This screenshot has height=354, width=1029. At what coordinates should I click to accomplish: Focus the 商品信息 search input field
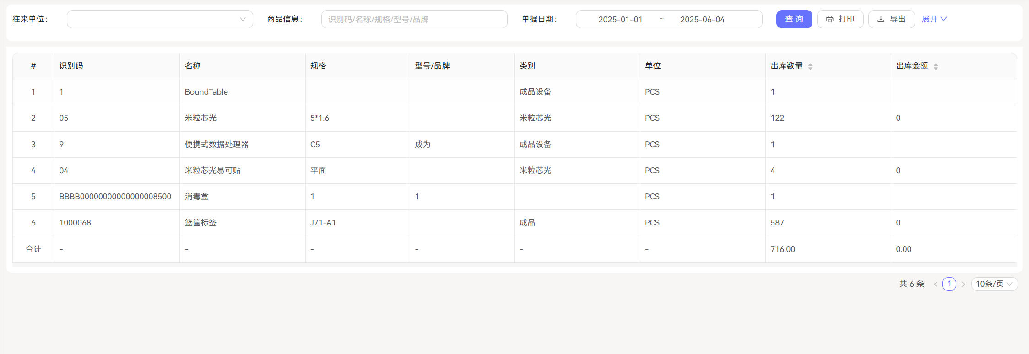414,19
